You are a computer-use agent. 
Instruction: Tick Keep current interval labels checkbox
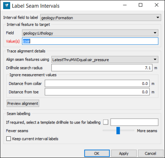coord(9,139)
